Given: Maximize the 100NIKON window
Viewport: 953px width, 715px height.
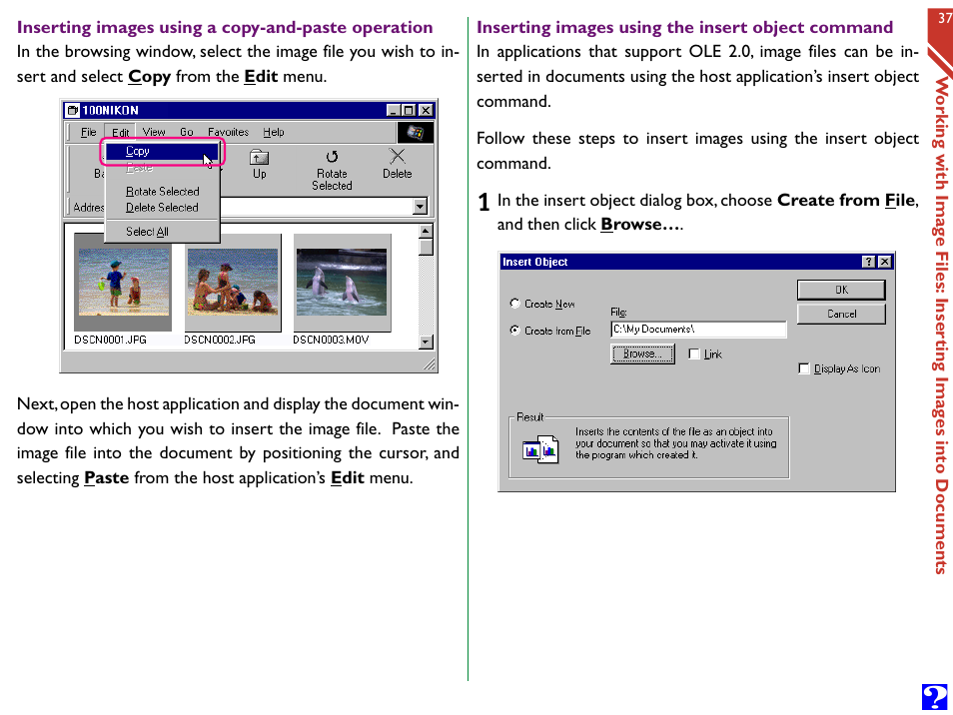Looking at the screenshot, I should point(409,110).
